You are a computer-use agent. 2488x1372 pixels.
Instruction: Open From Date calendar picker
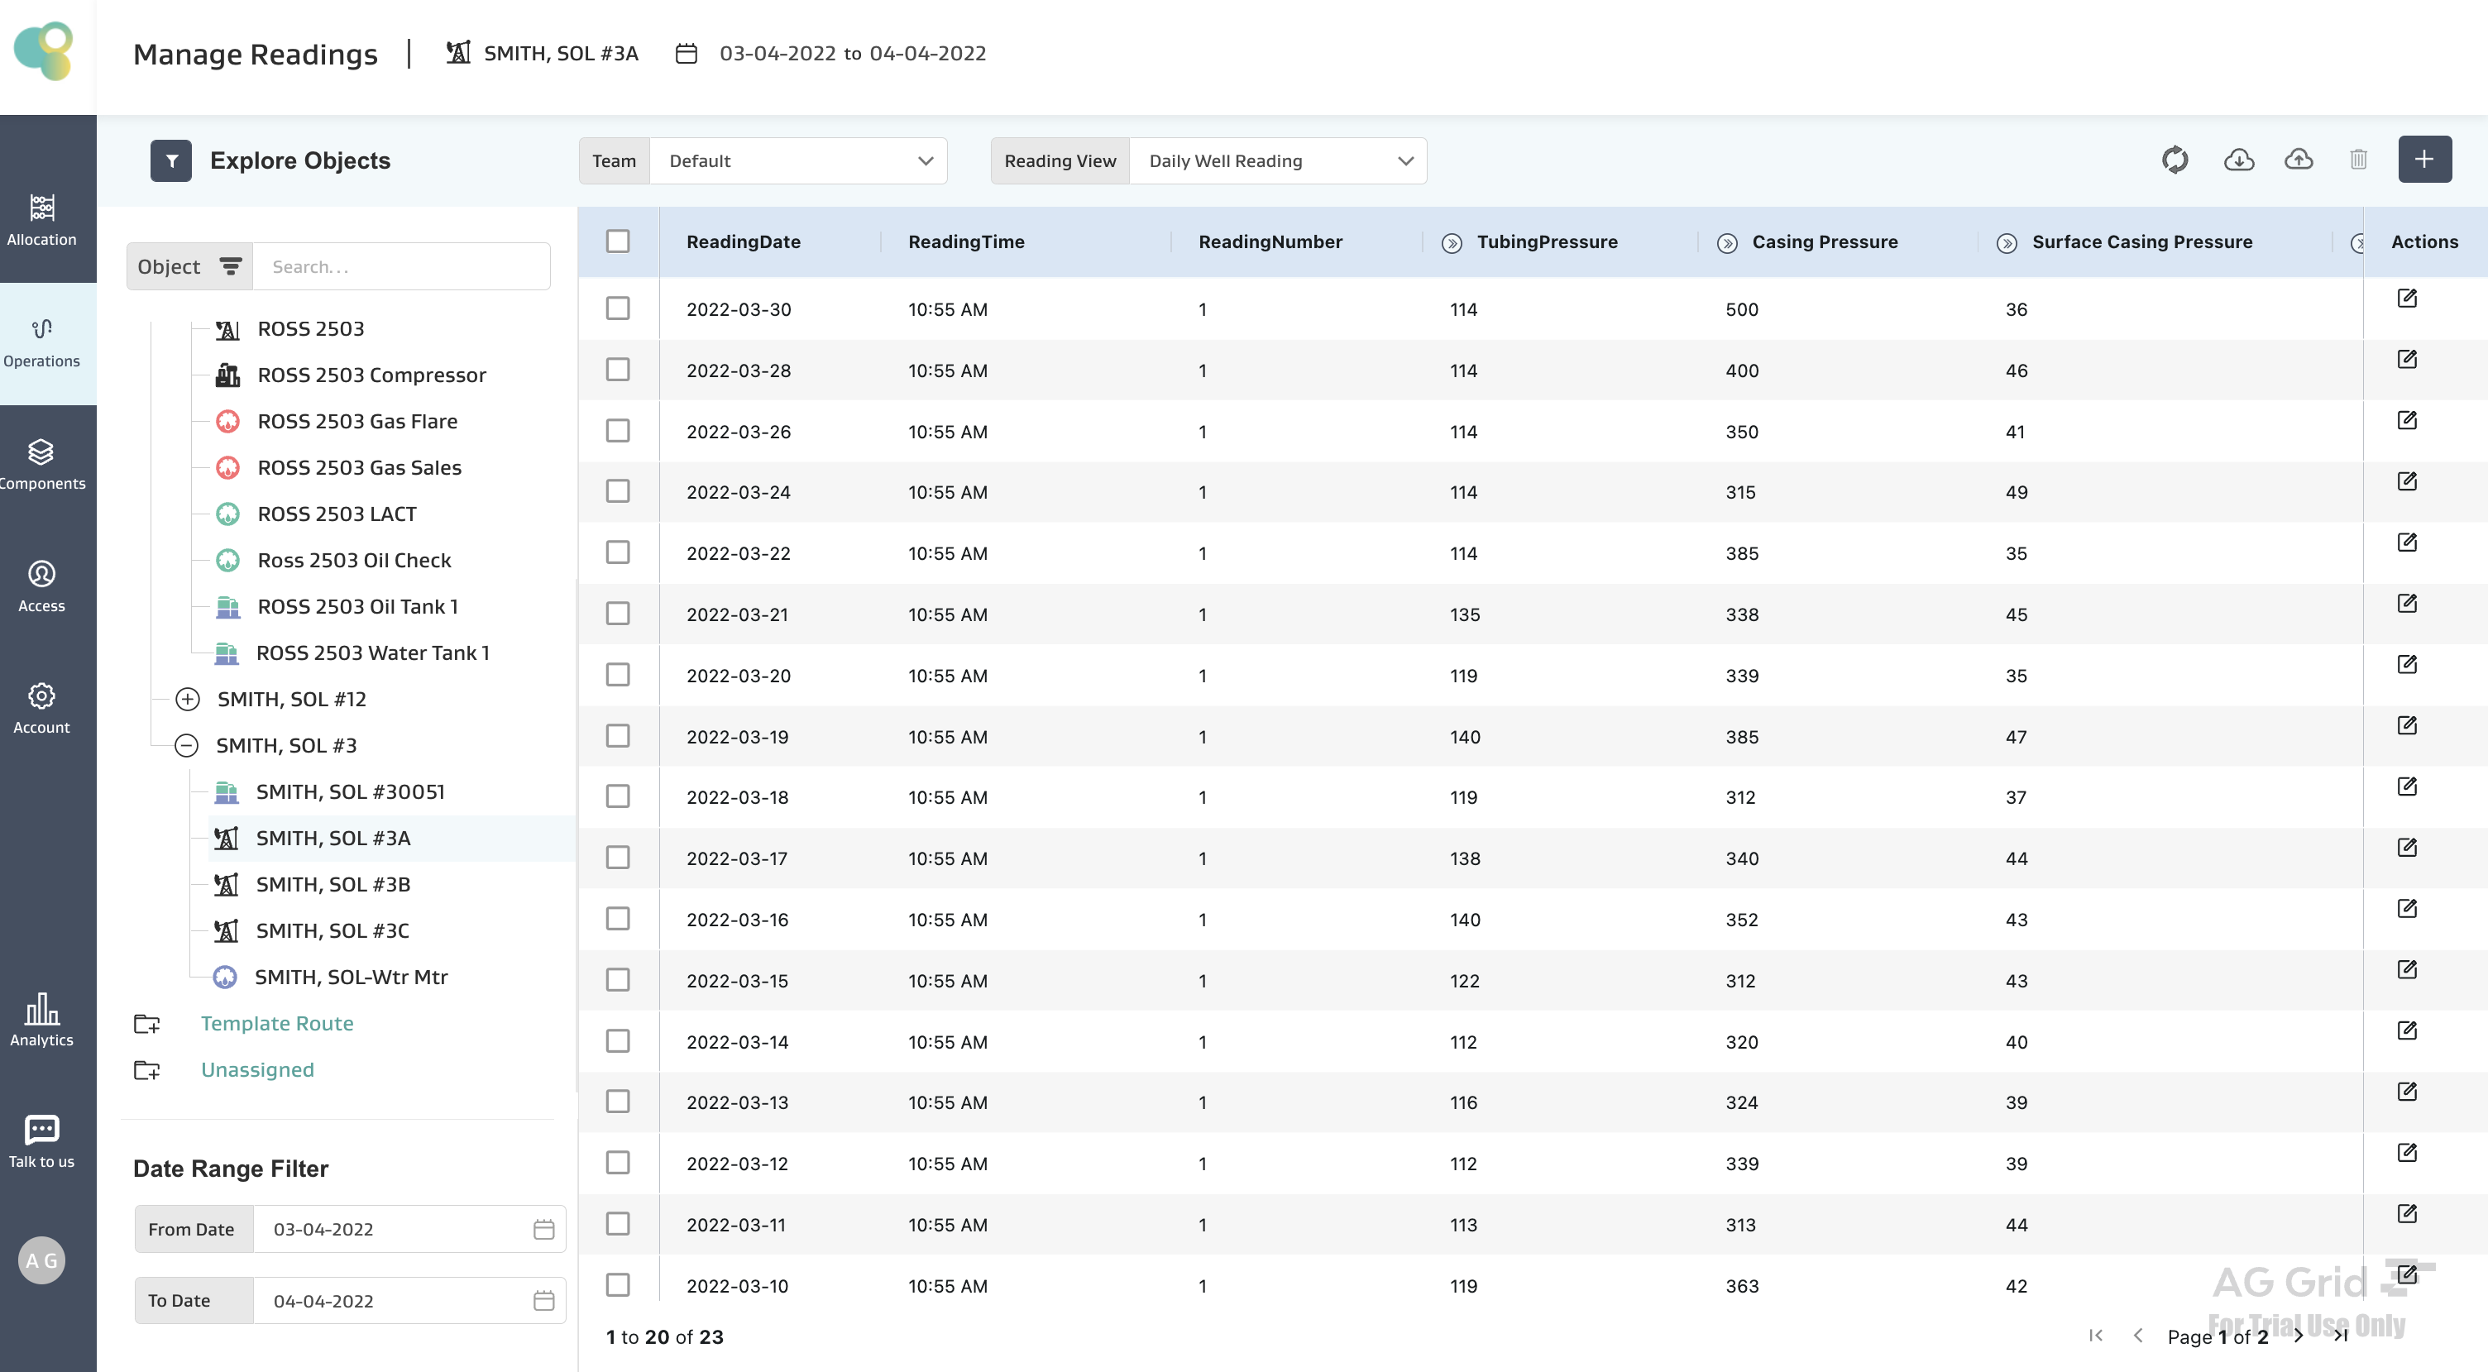click(543, 1229)
